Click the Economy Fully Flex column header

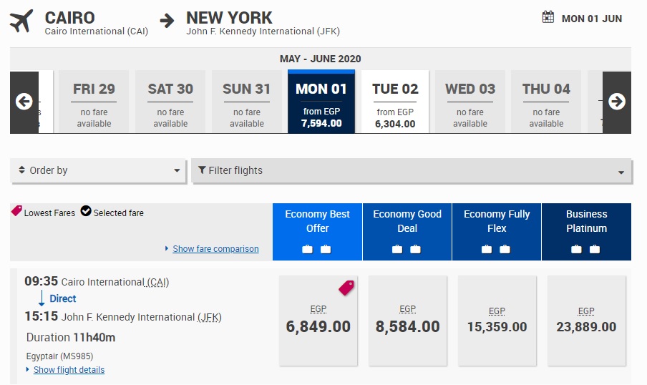coord(497,221)
